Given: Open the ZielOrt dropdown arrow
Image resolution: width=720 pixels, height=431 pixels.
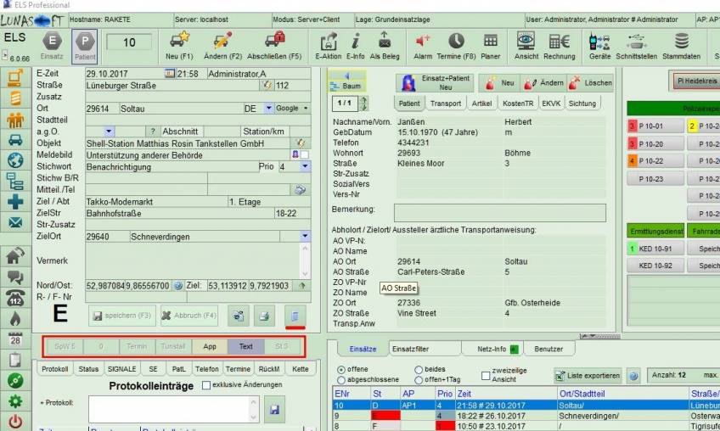Looking at the screenshot, I should coord(306,237).
